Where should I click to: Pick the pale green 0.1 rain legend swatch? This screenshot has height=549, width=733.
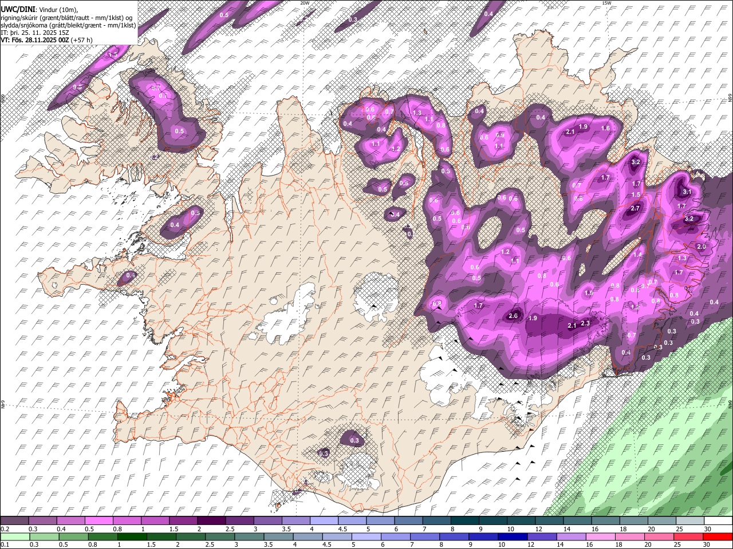[14, 536]
